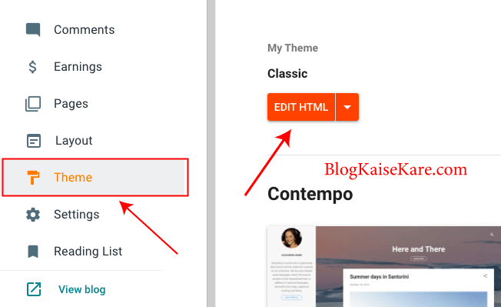
Task: Go to the Pages section
Action: (71, 104)
